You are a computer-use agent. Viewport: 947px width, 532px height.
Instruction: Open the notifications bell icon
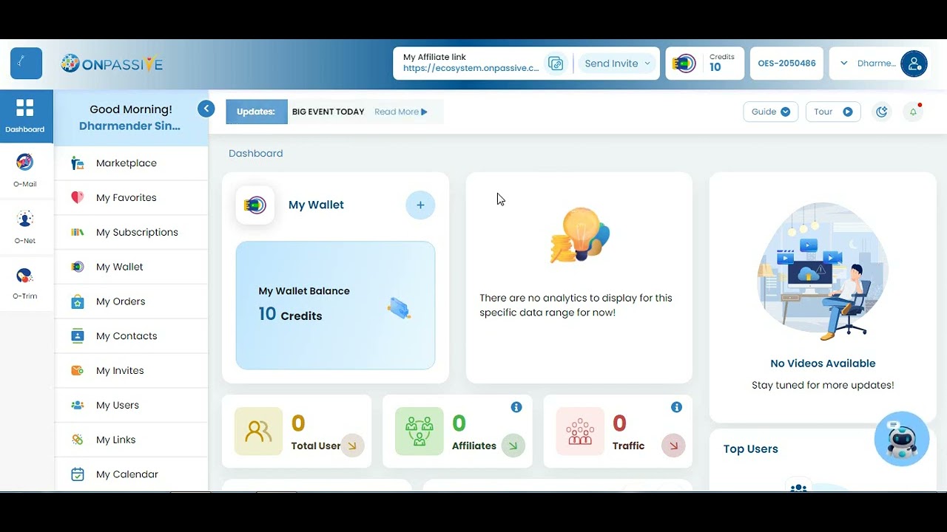click(913, 112)
